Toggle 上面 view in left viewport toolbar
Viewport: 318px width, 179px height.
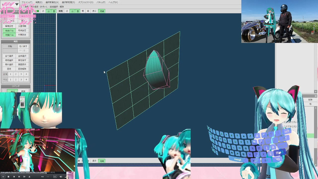(37, 11)
